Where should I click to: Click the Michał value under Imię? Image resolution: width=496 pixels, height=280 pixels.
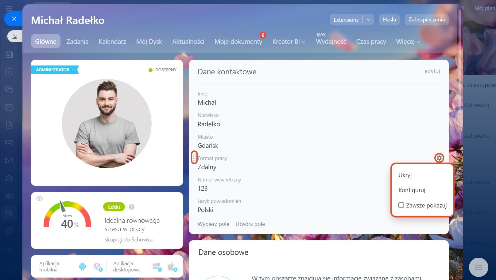(207, 103)
